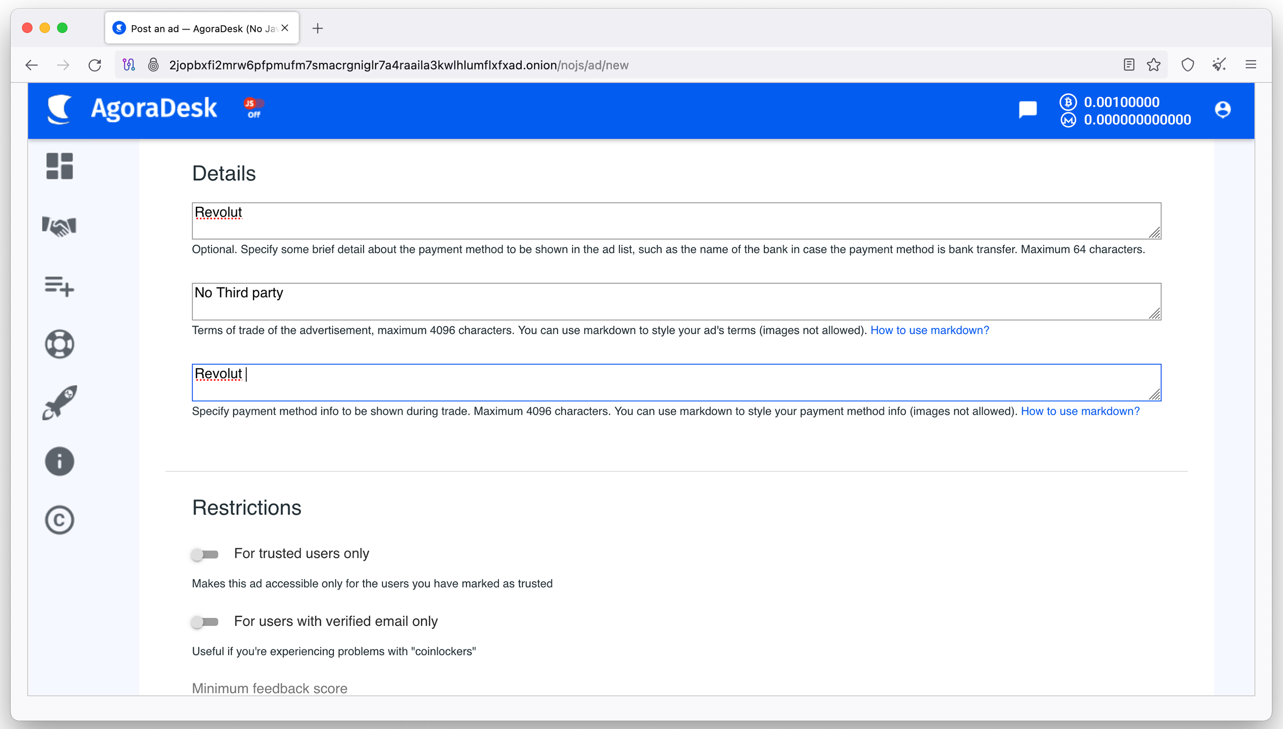Open the chat messages icon in header
The height and width of the screenshot is (729, 1283).
click(x=1028, y=109)
